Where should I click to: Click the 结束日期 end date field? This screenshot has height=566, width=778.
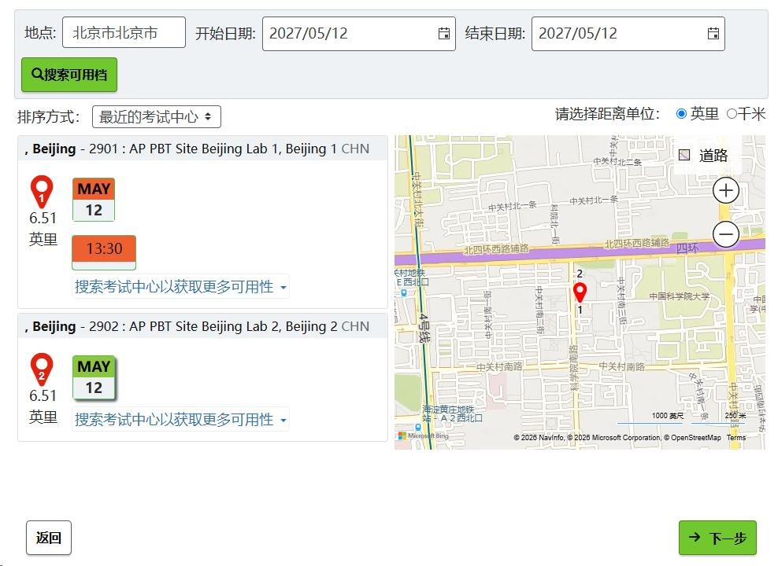[628, 34]
